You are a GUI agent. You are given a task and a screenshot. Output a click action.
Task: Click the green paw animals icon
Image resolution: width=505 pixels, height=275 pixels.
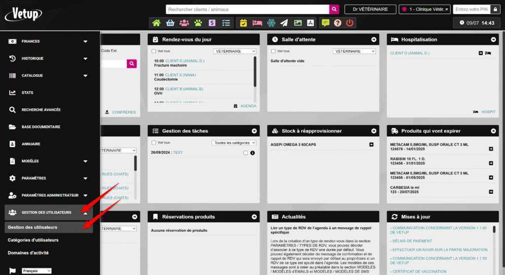pyautogui.click(x=198, y=23)
